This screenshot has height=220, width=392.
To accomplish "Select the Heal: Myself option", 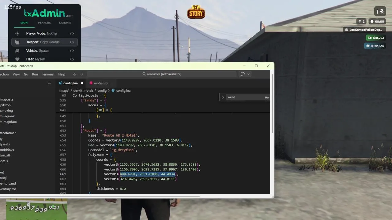I will (x=44, y=59).
